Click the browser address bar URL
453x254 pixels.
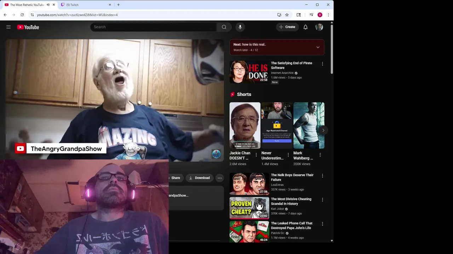point(77,15)
